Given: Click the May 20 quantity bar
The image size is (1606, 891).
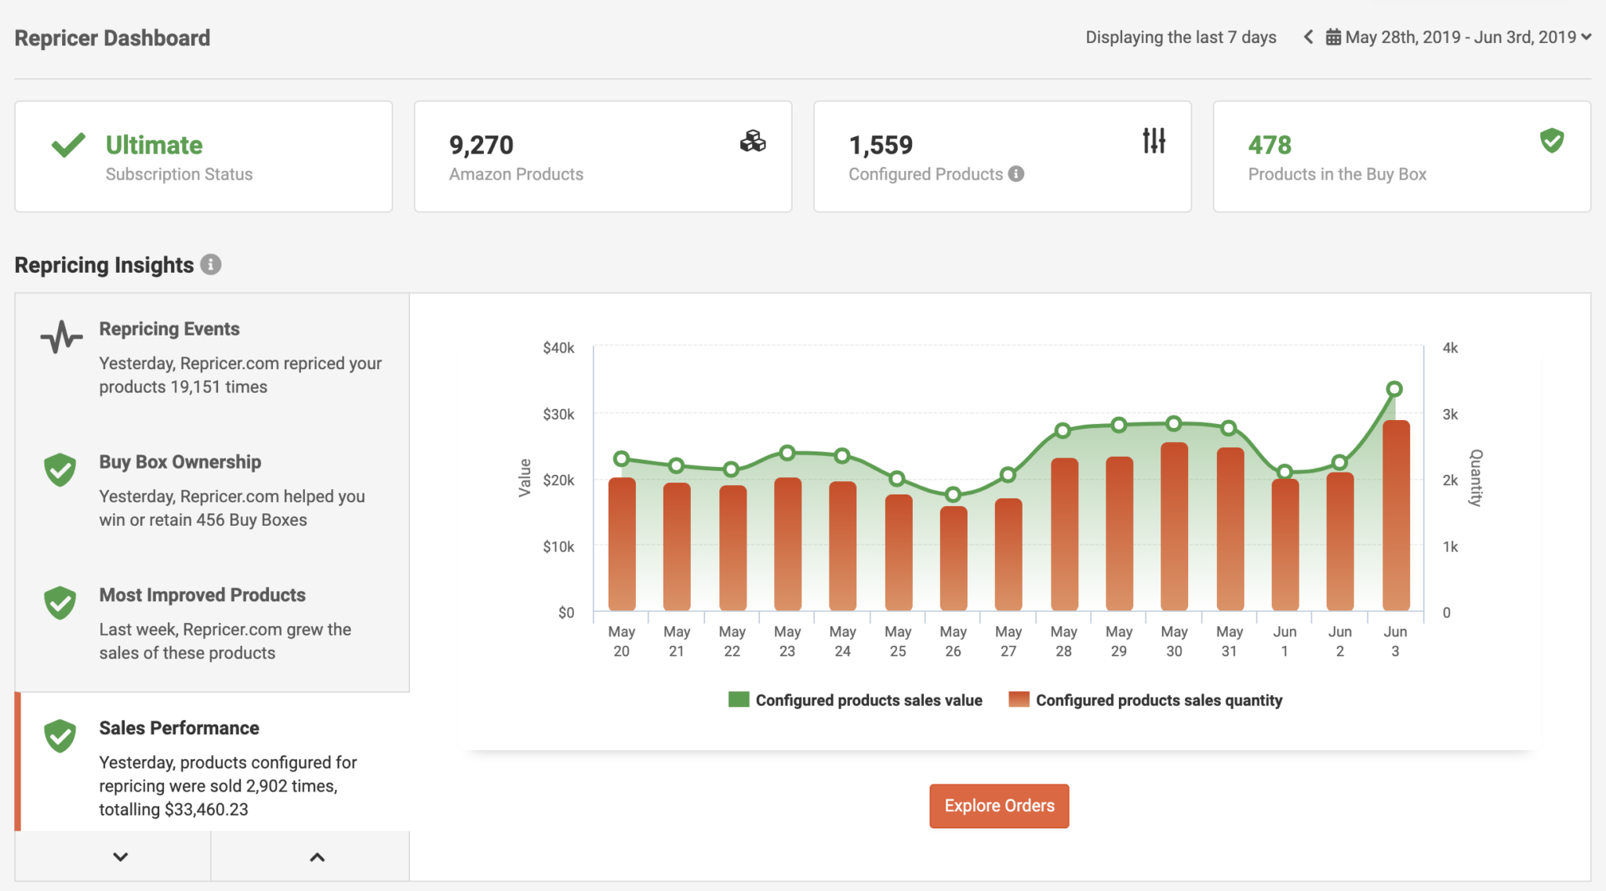Looking at the screenshot, I should click(622, 544).
